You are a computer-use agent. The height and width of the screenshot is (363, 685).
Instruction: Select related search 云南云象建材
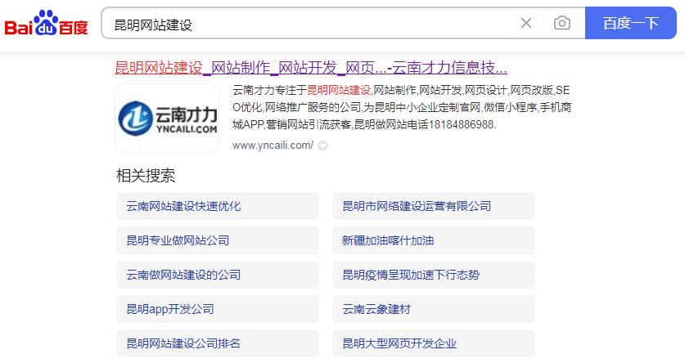point(434,309)
